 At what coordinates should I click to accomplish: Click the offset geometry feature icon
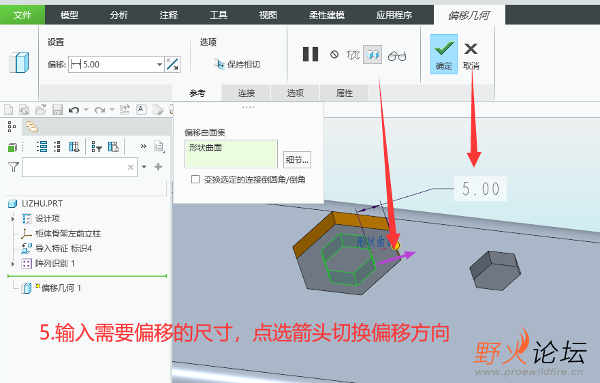(x=19, y=63)
